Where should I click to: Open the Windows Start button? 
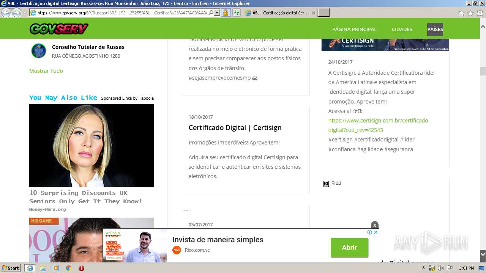coord(11,268)
